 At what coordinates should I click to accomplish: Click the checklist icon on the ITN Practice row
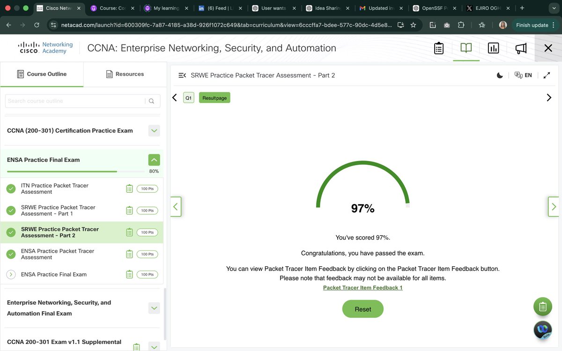[x=129, y=189]
